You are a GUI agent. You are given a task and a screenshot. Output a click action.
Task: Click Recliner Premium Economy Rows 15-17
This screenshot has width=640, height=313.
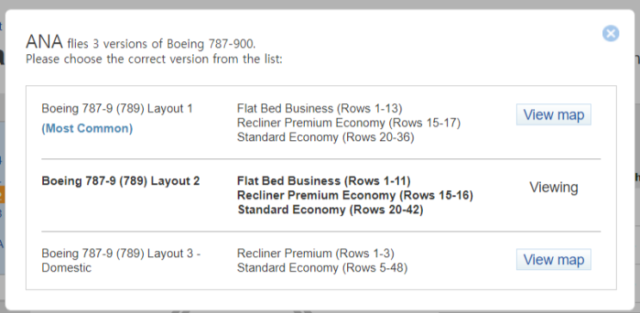[x=349, y=123]
